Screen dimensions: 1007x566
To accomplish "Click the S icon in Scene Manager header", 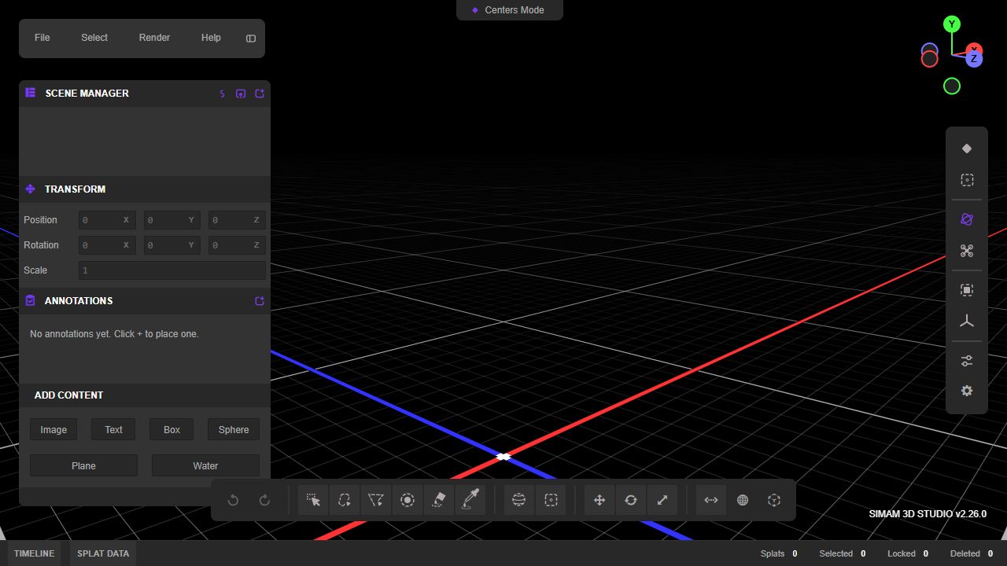I will click(x=222, y=94).
